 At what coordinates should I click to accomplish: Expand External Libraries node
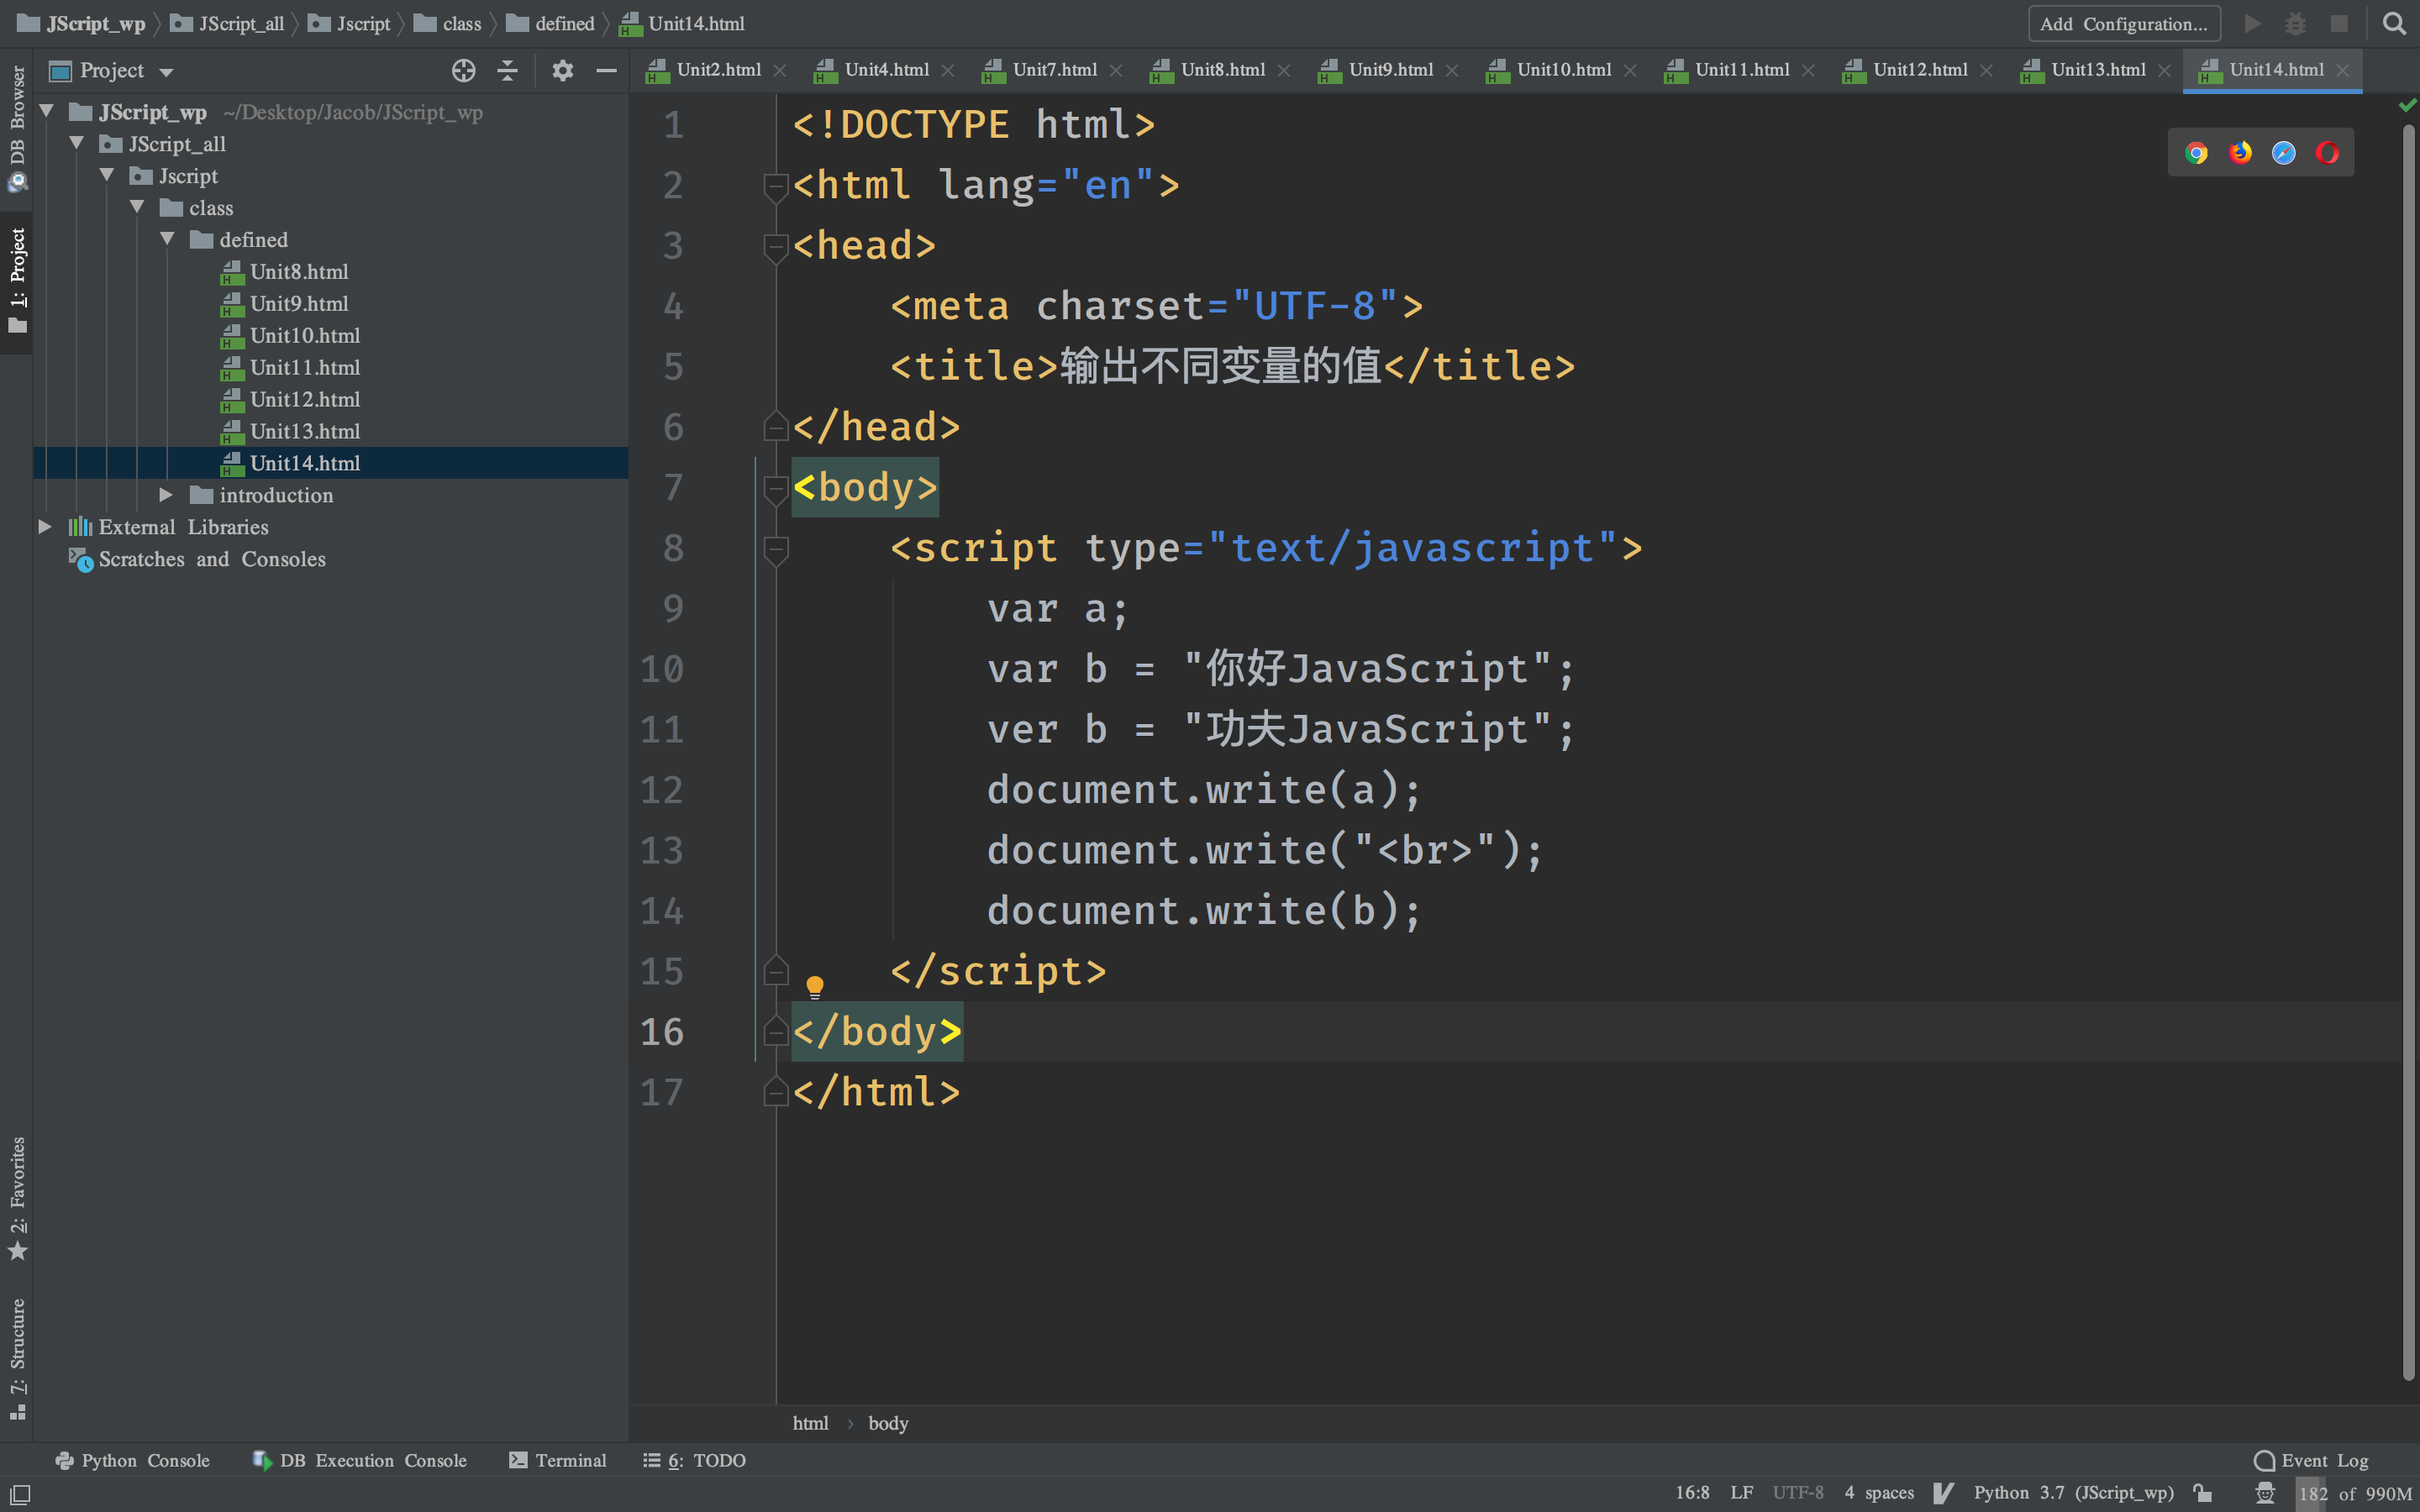[45, 527]
